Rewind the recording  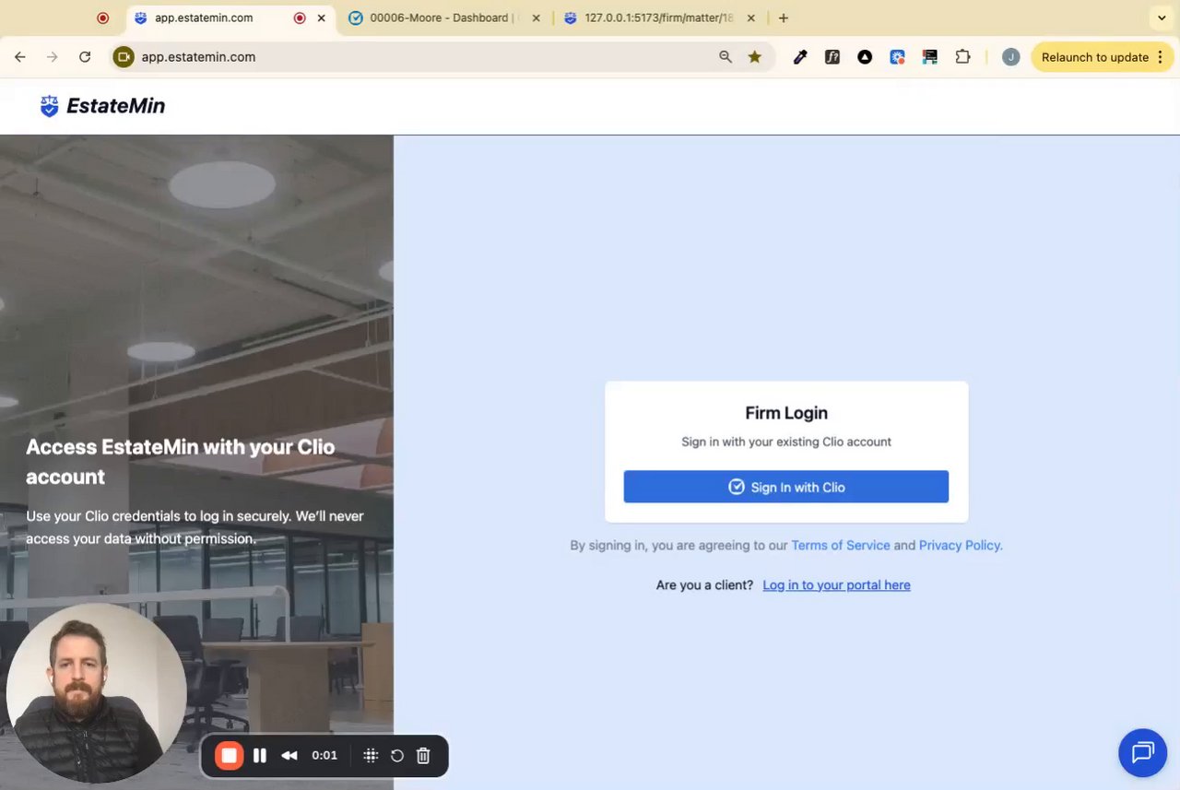click(289, 756)
